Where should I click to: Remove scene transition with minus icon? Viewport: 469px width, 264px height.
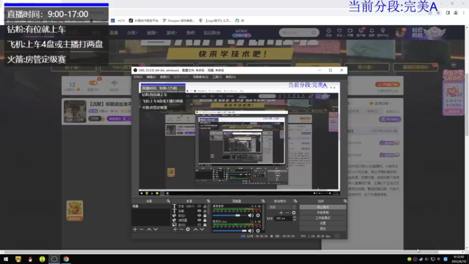point(287,212)
